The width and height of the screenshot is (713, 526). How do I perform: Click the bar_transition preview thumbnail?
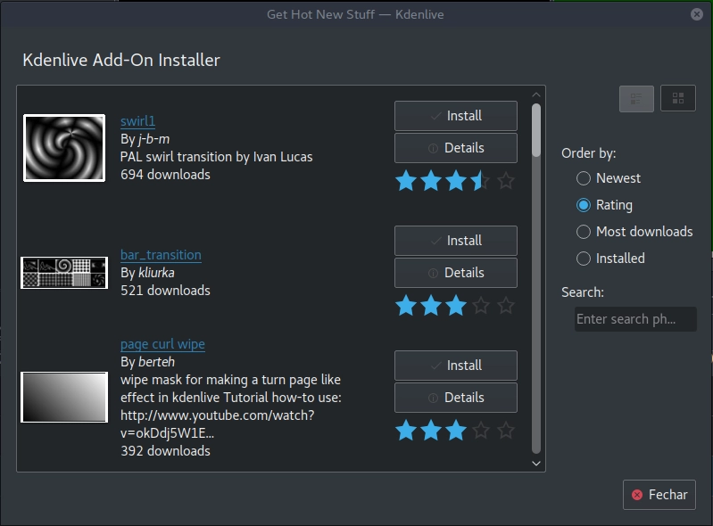(64, 273)
